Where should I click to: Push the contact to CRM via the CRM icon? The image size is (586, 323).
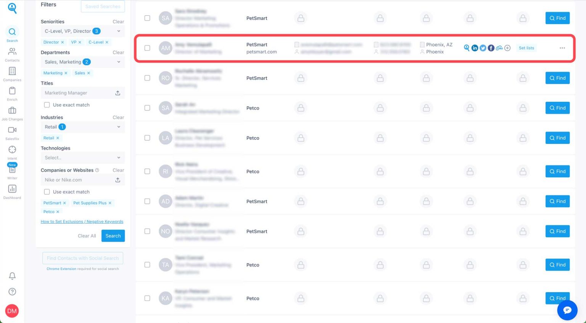coord(499,48)
